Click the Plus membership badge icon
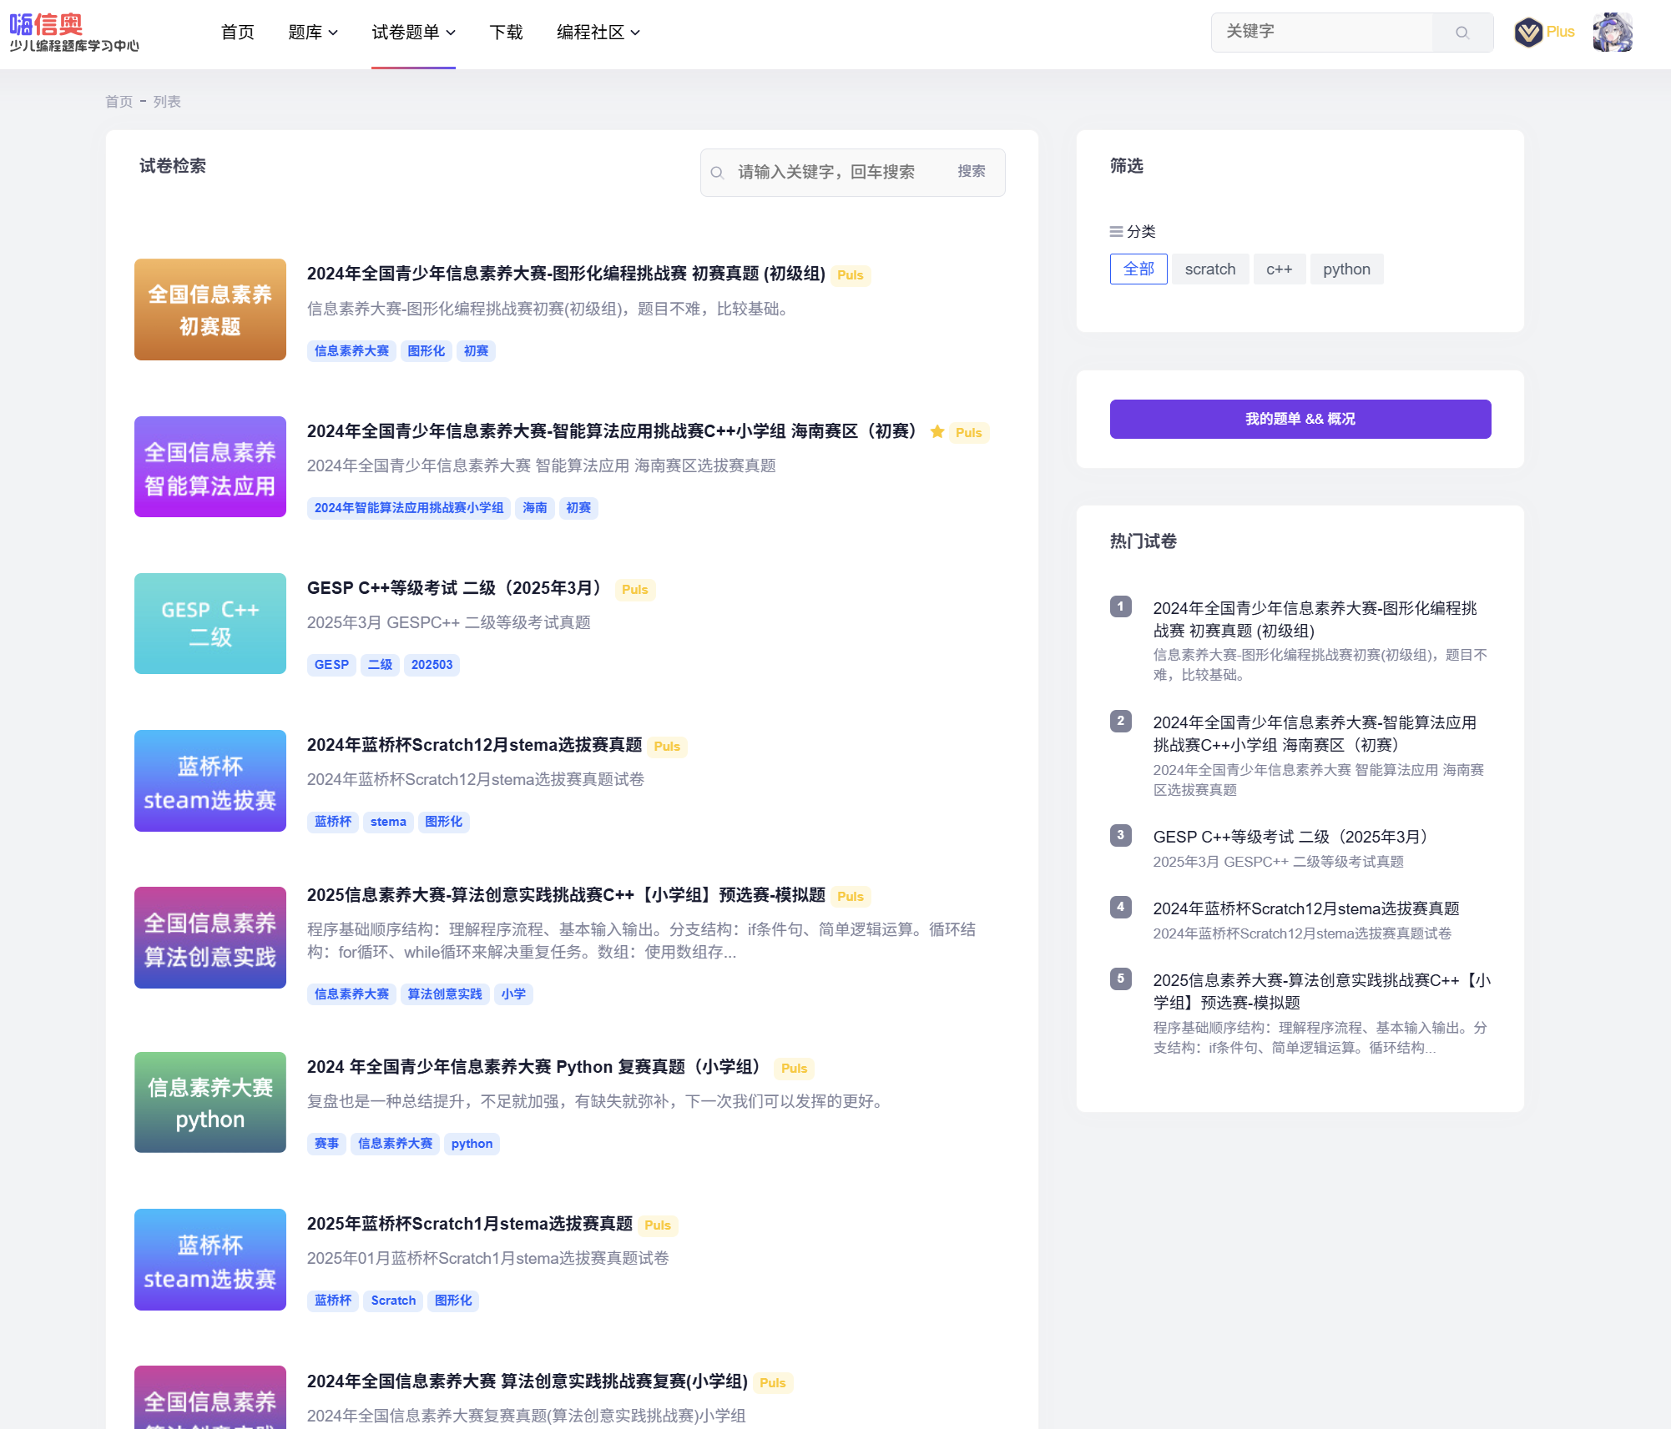This screenshot has width=1671, height=1429. click(x=1528, y=33)
